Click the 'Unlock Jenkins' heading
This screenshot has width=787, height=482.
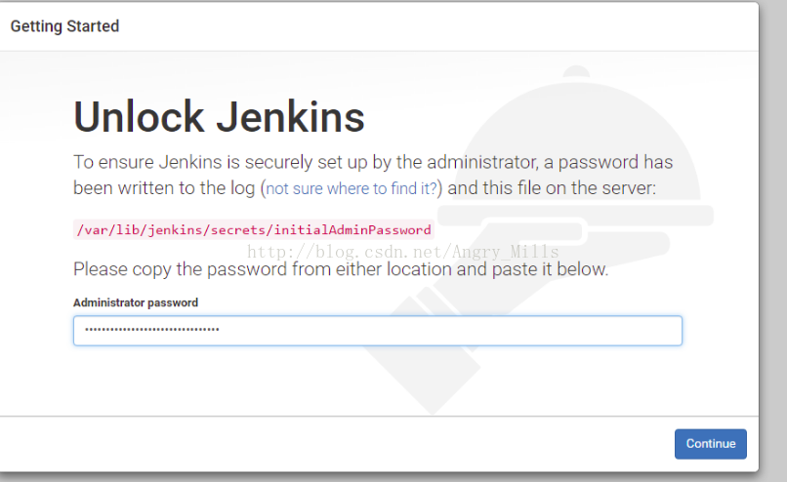click(x=219, y=117)
